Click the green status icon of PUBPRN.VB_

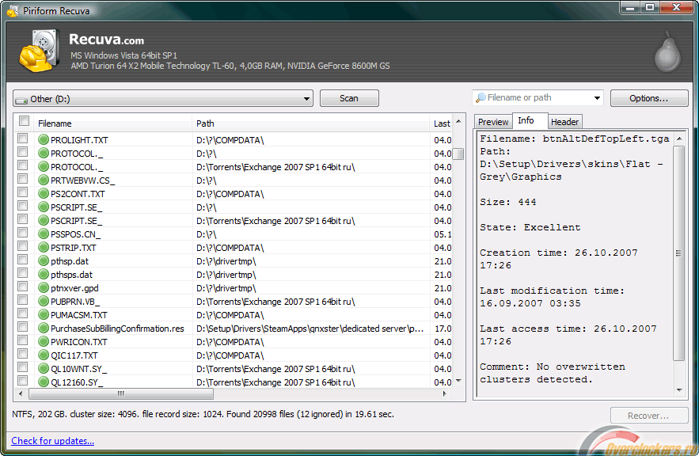(x=44, y=302)
